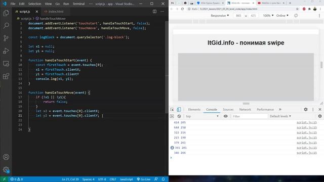Open the Explorer view in VS Code
The width and height of the screenshot is (324, 182).
coord(6,13)
